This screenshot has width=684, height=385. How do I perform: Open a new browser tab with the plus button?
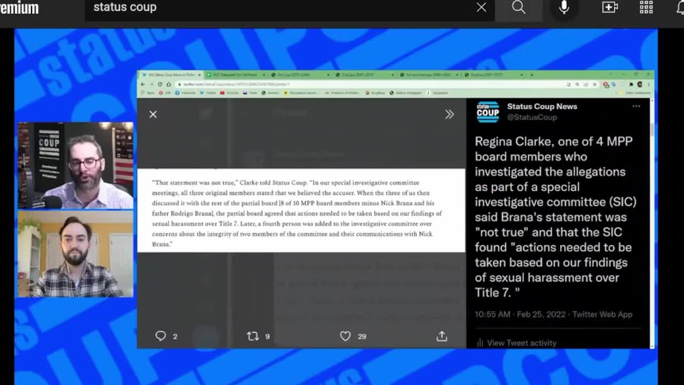coord(531,75)
